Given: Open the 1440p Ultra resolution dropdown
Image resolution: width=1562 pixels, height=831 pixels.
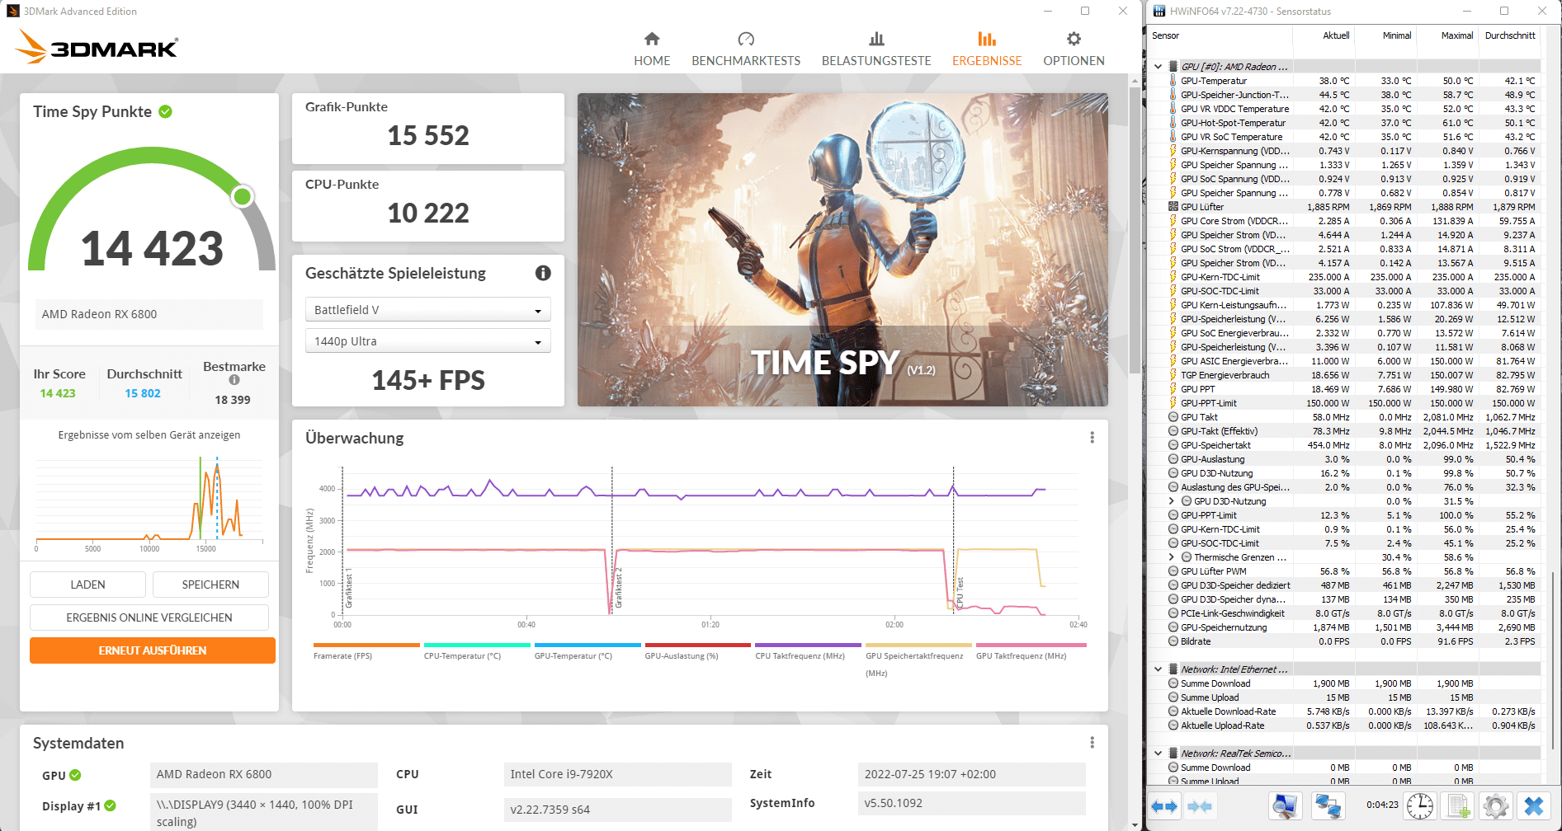Looking at the screenshot, I should point(427,341).
